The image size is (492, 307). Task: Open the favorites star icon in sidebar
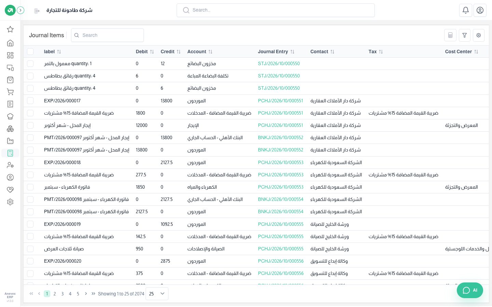(10, 29)
